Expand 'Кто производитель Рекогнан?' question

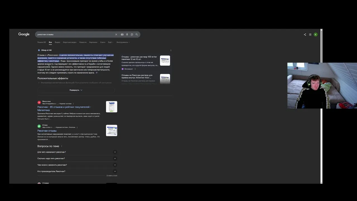point(77,171)
